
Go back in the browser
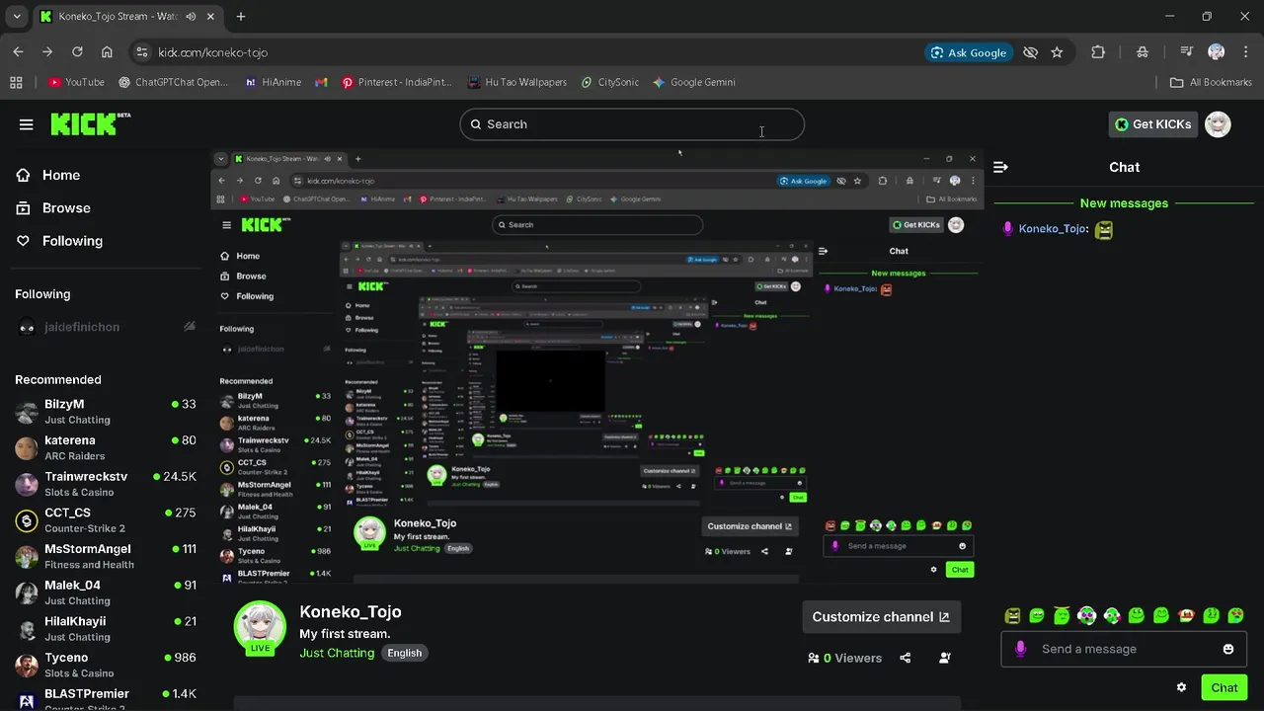18,52
